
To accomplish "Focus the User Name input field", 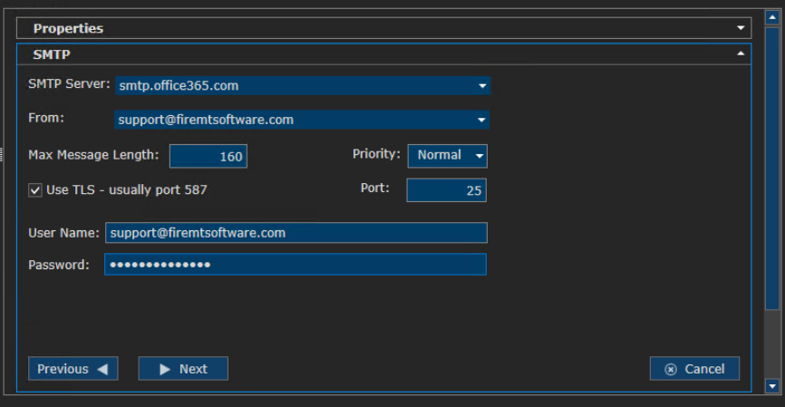I will 296,233.
